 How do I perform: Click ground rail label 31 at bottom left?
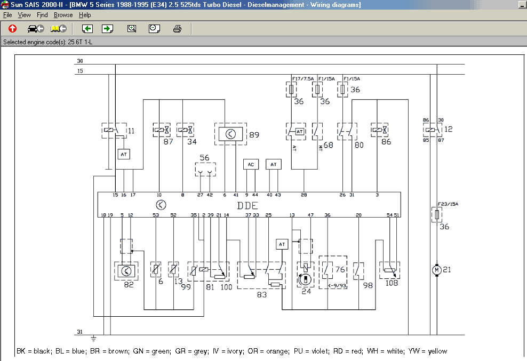79,332
